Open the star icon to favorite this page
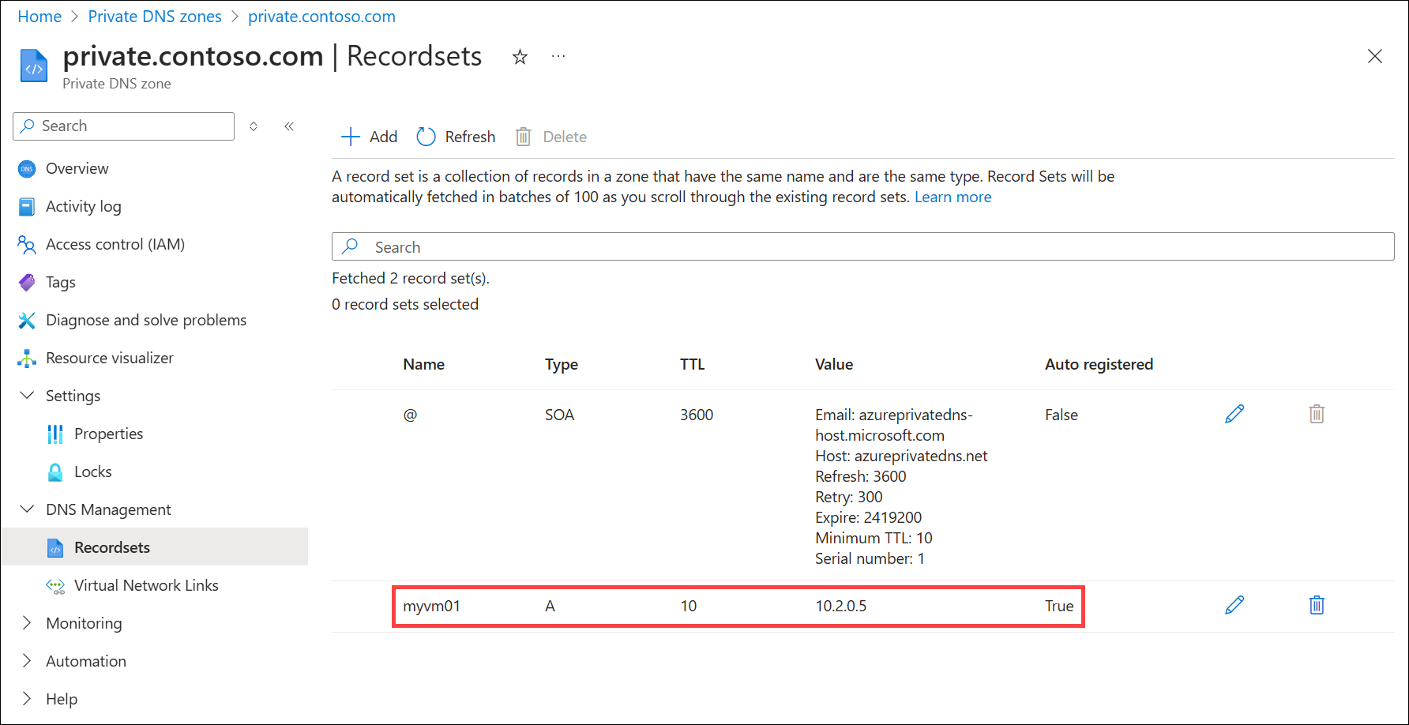1409x725 pixels. click(520, 56)
